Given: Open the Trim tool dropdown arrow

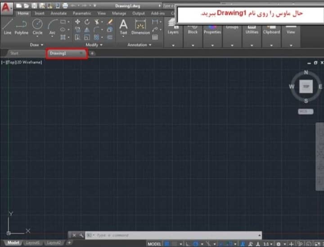Looking at the screenshot, I should pyautogui.click(x=102, y=22).
